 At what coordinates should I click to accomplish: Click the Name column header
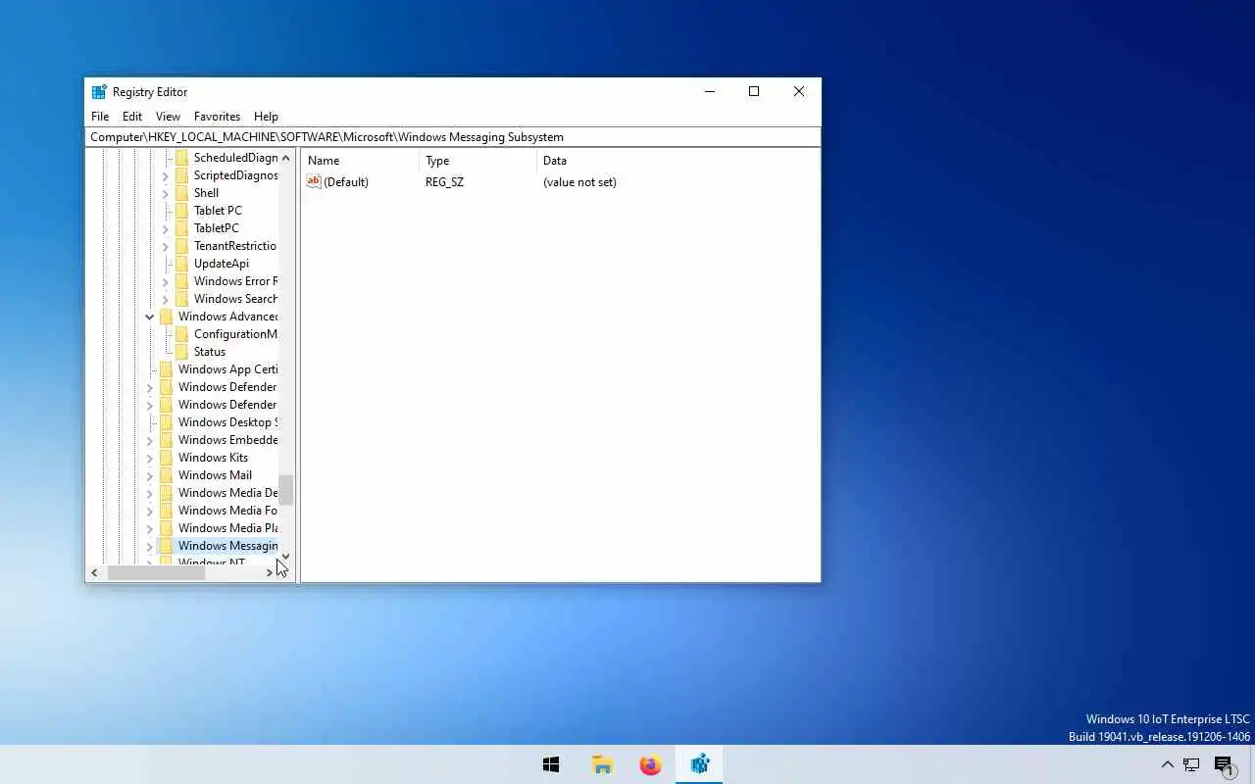click(360, 161)
